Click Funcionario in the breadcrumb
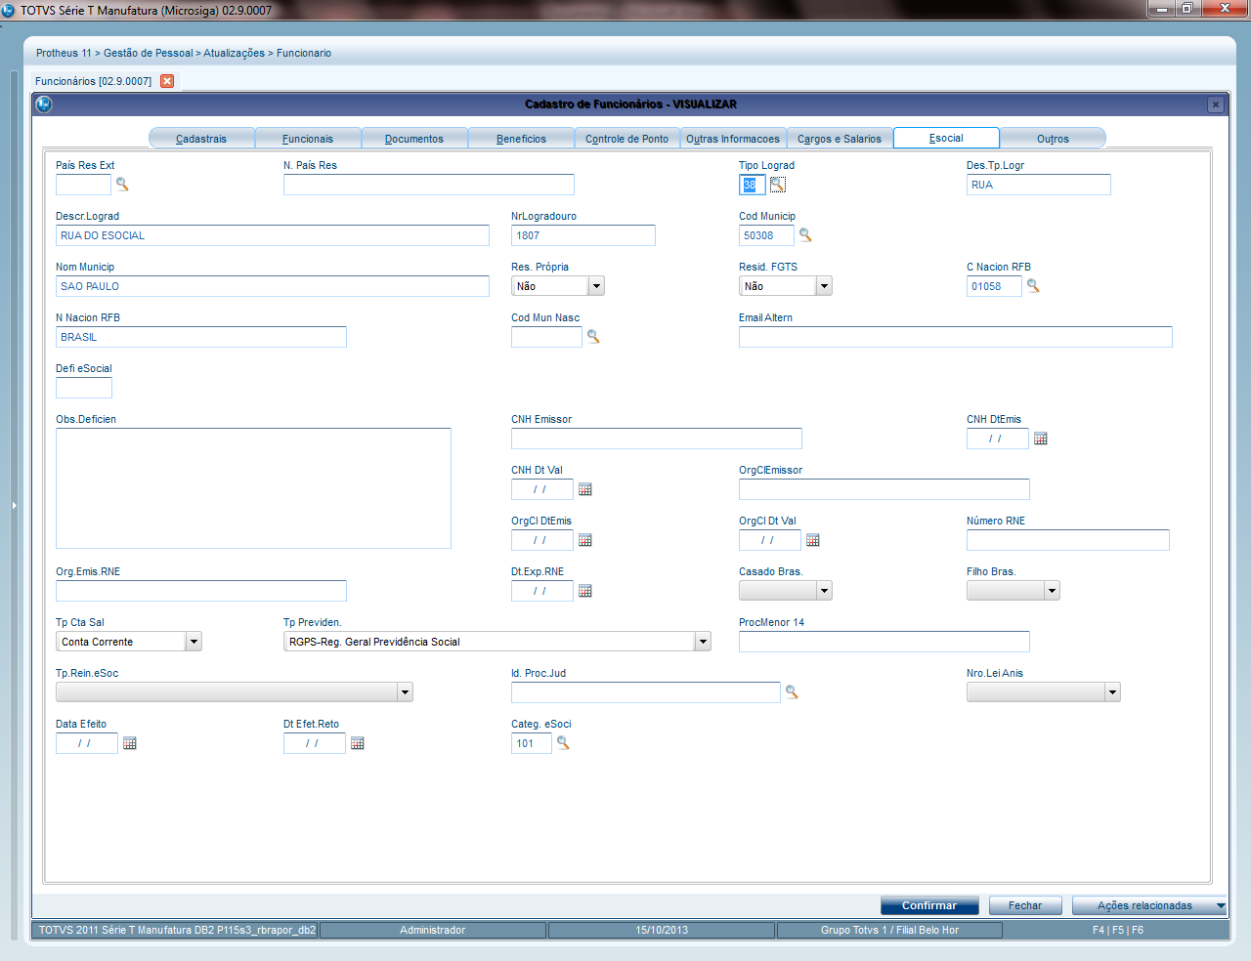 304,53
